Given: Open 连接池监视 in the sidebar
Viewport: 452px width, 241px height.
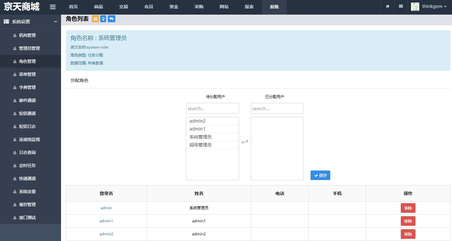Looking at the screenshot, I should [x=31, y=139].
